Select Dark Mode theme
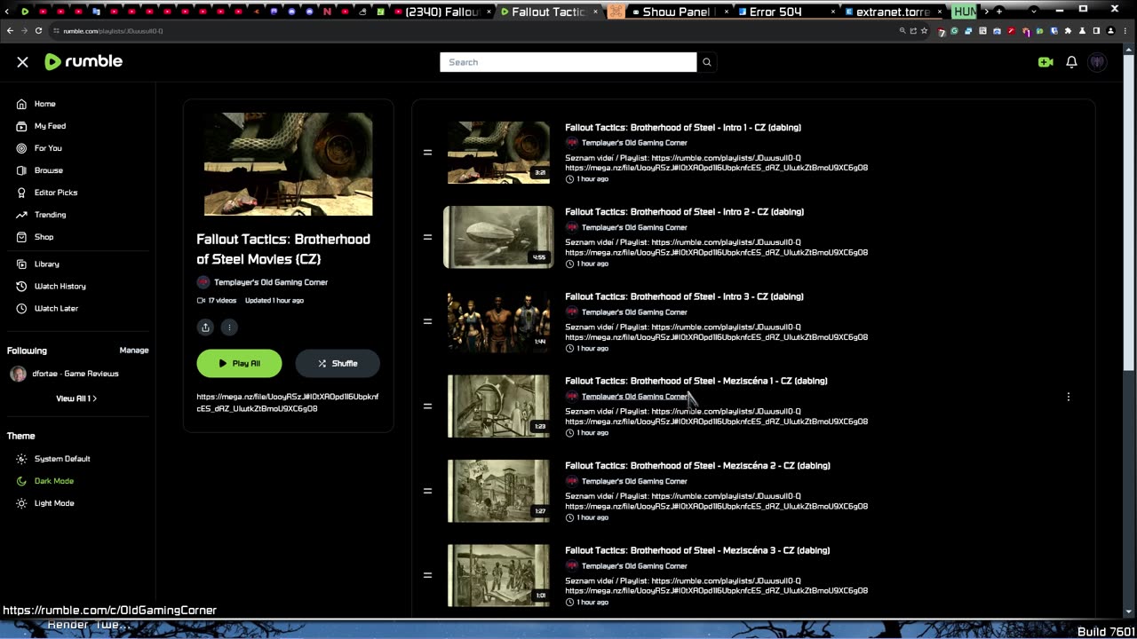 [54, 481]
